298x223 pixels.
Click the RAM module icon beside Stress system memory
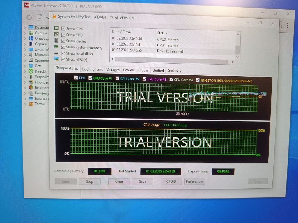pos(56,46)
